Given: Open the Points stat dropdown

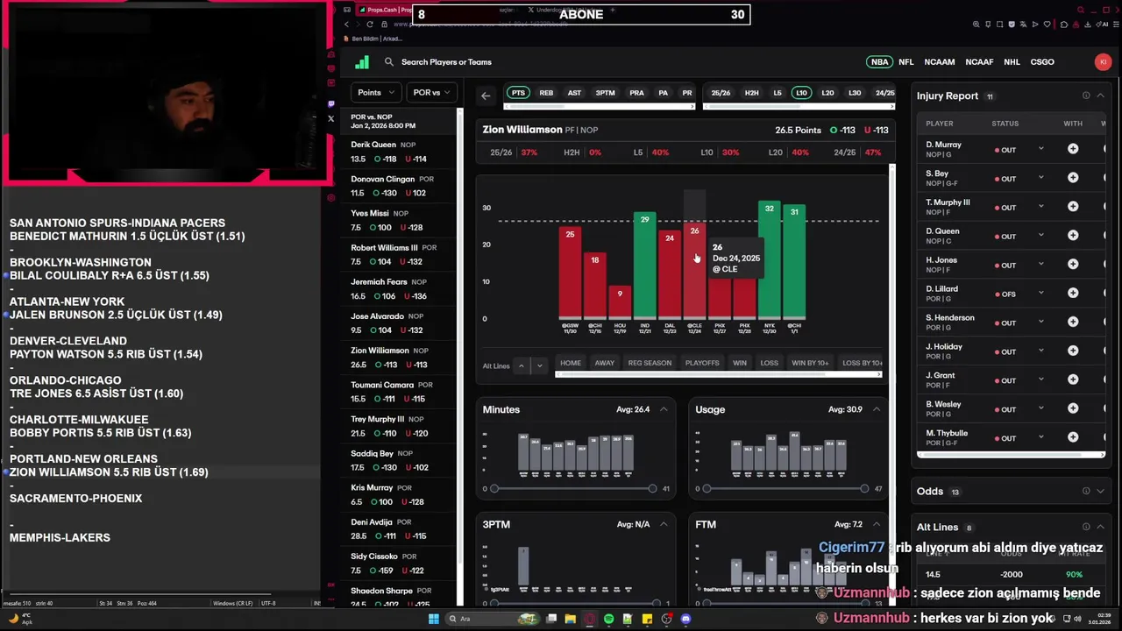Looking at the screenshot, I should 376,92.
